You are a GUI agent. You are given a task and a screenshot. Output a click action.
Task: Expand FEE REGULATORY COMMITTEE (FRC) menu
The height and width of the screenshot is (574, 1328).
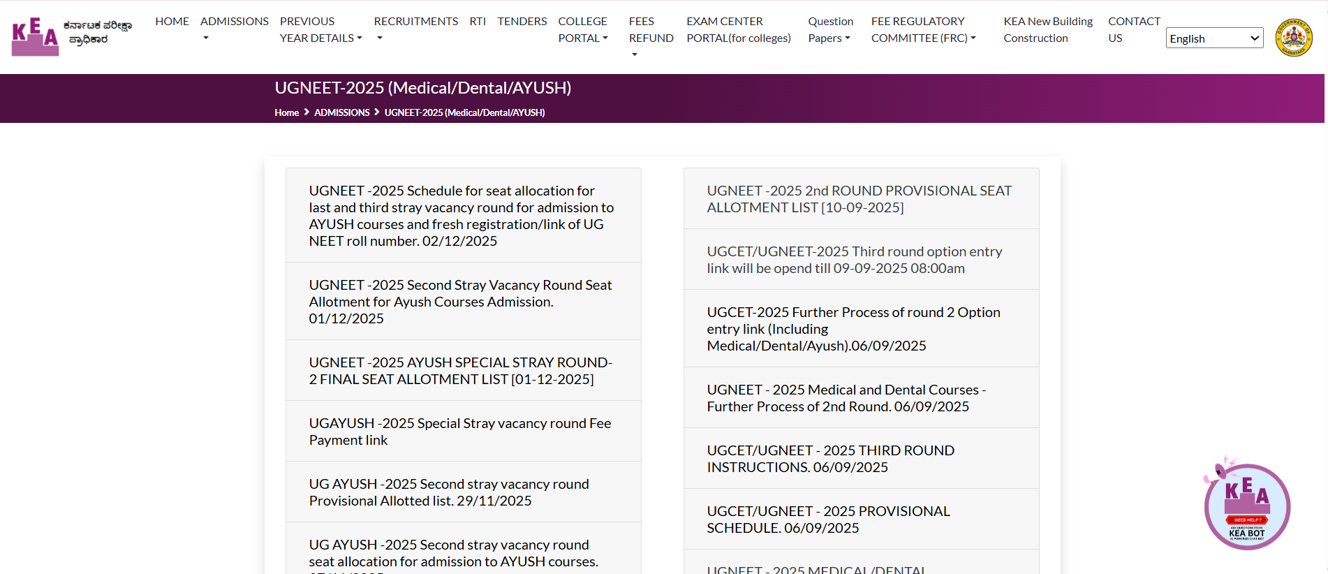tap(923, 30)
